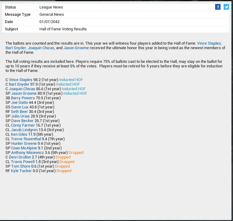Viewport: 233px width, 221px height.
Task: Share the news on Twitter
Action: (226, 7)
